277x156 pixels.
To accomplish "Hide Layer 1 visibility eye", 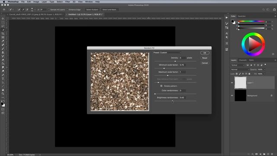I will 232,83.
